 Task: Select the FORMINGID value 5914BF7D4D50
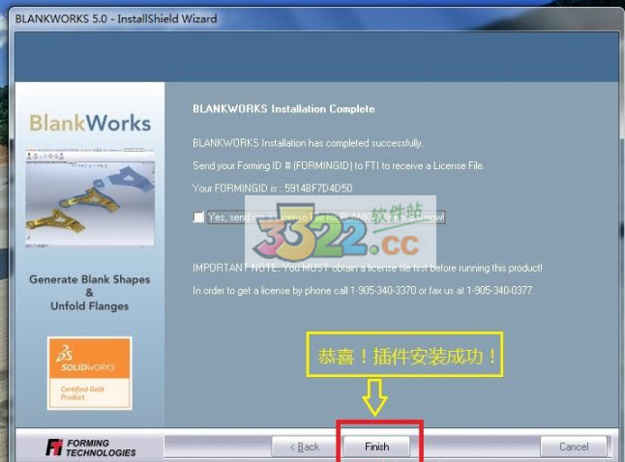click(318, 188)
